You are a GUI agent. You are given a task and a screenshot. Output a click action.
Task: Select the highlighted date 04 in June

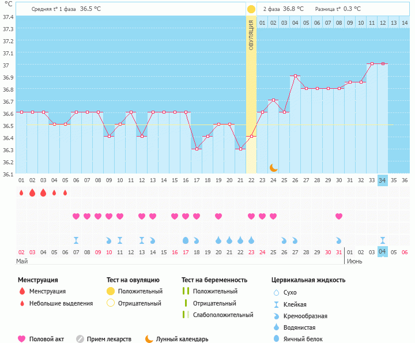(x=382, y=252)
